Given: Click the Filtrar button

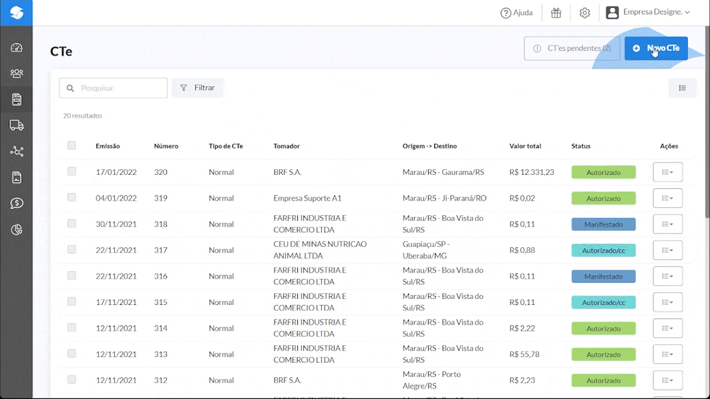Looking at the screenshot, I should coord(197,88).
